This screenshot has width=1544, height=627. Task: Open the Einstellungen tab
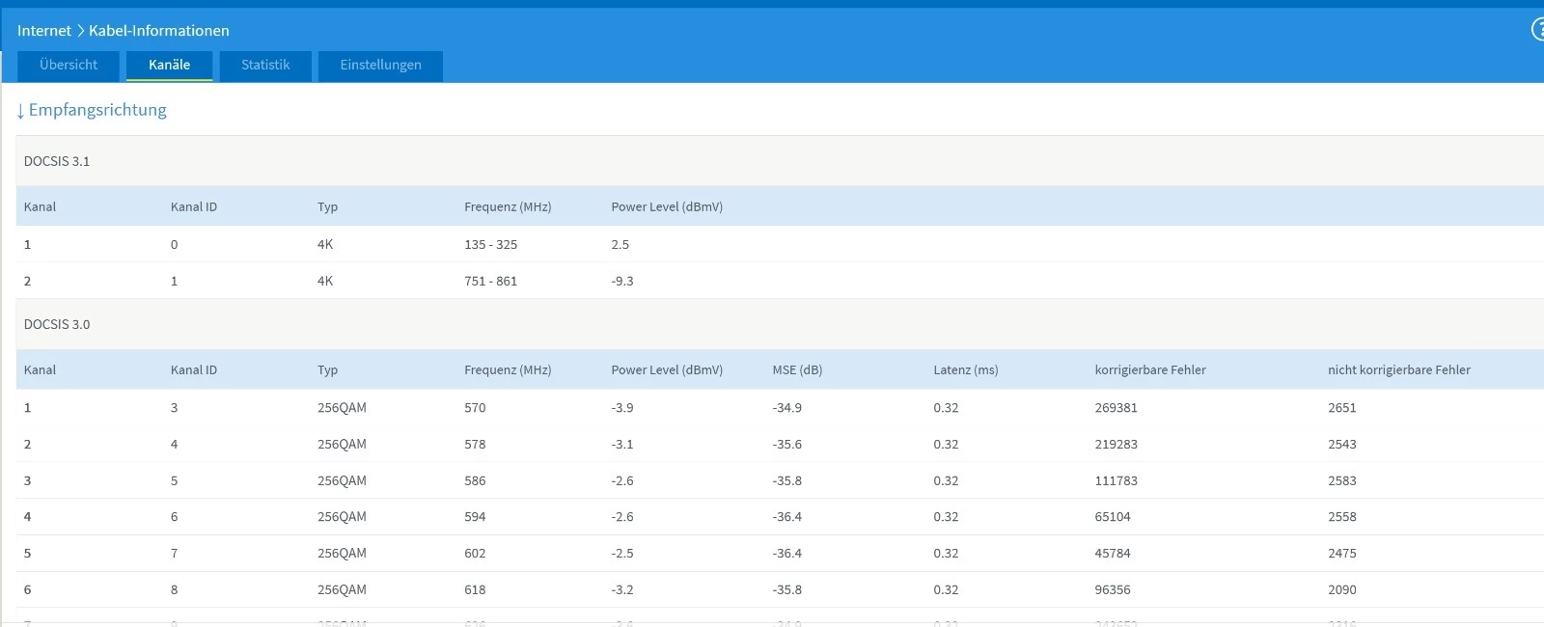click(380, 66)
